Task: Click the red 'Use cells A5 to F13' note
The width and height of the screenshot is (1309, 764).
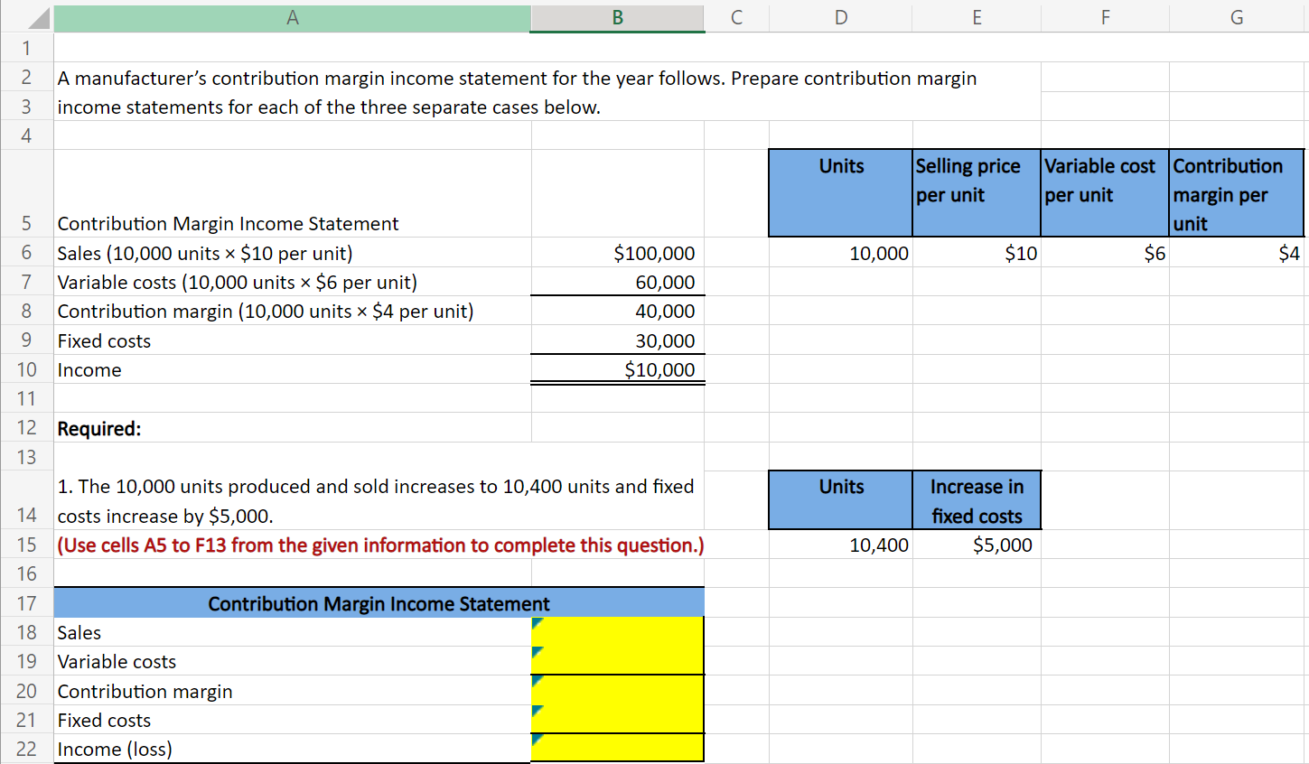Action: 380,545
